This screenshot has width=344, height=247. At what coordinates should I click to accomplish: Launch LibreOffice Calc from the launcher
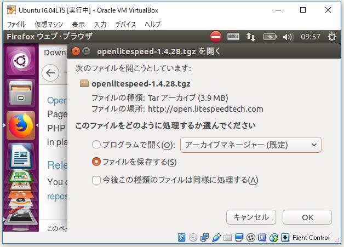point(21,176)
